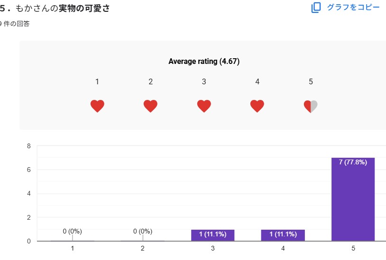The height and width of the screenshot is (260, 386).
Task: Select the tall purple bar for rating 5
Action: click(x=353, y=204)
